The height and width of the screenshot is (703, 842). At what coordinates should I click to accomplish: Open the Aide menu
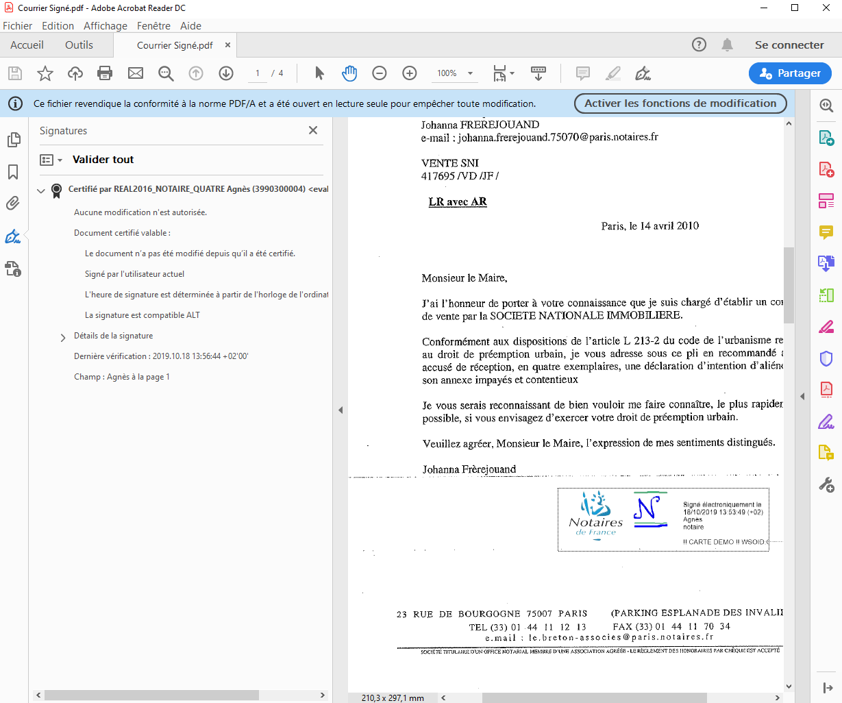point(190,26)
